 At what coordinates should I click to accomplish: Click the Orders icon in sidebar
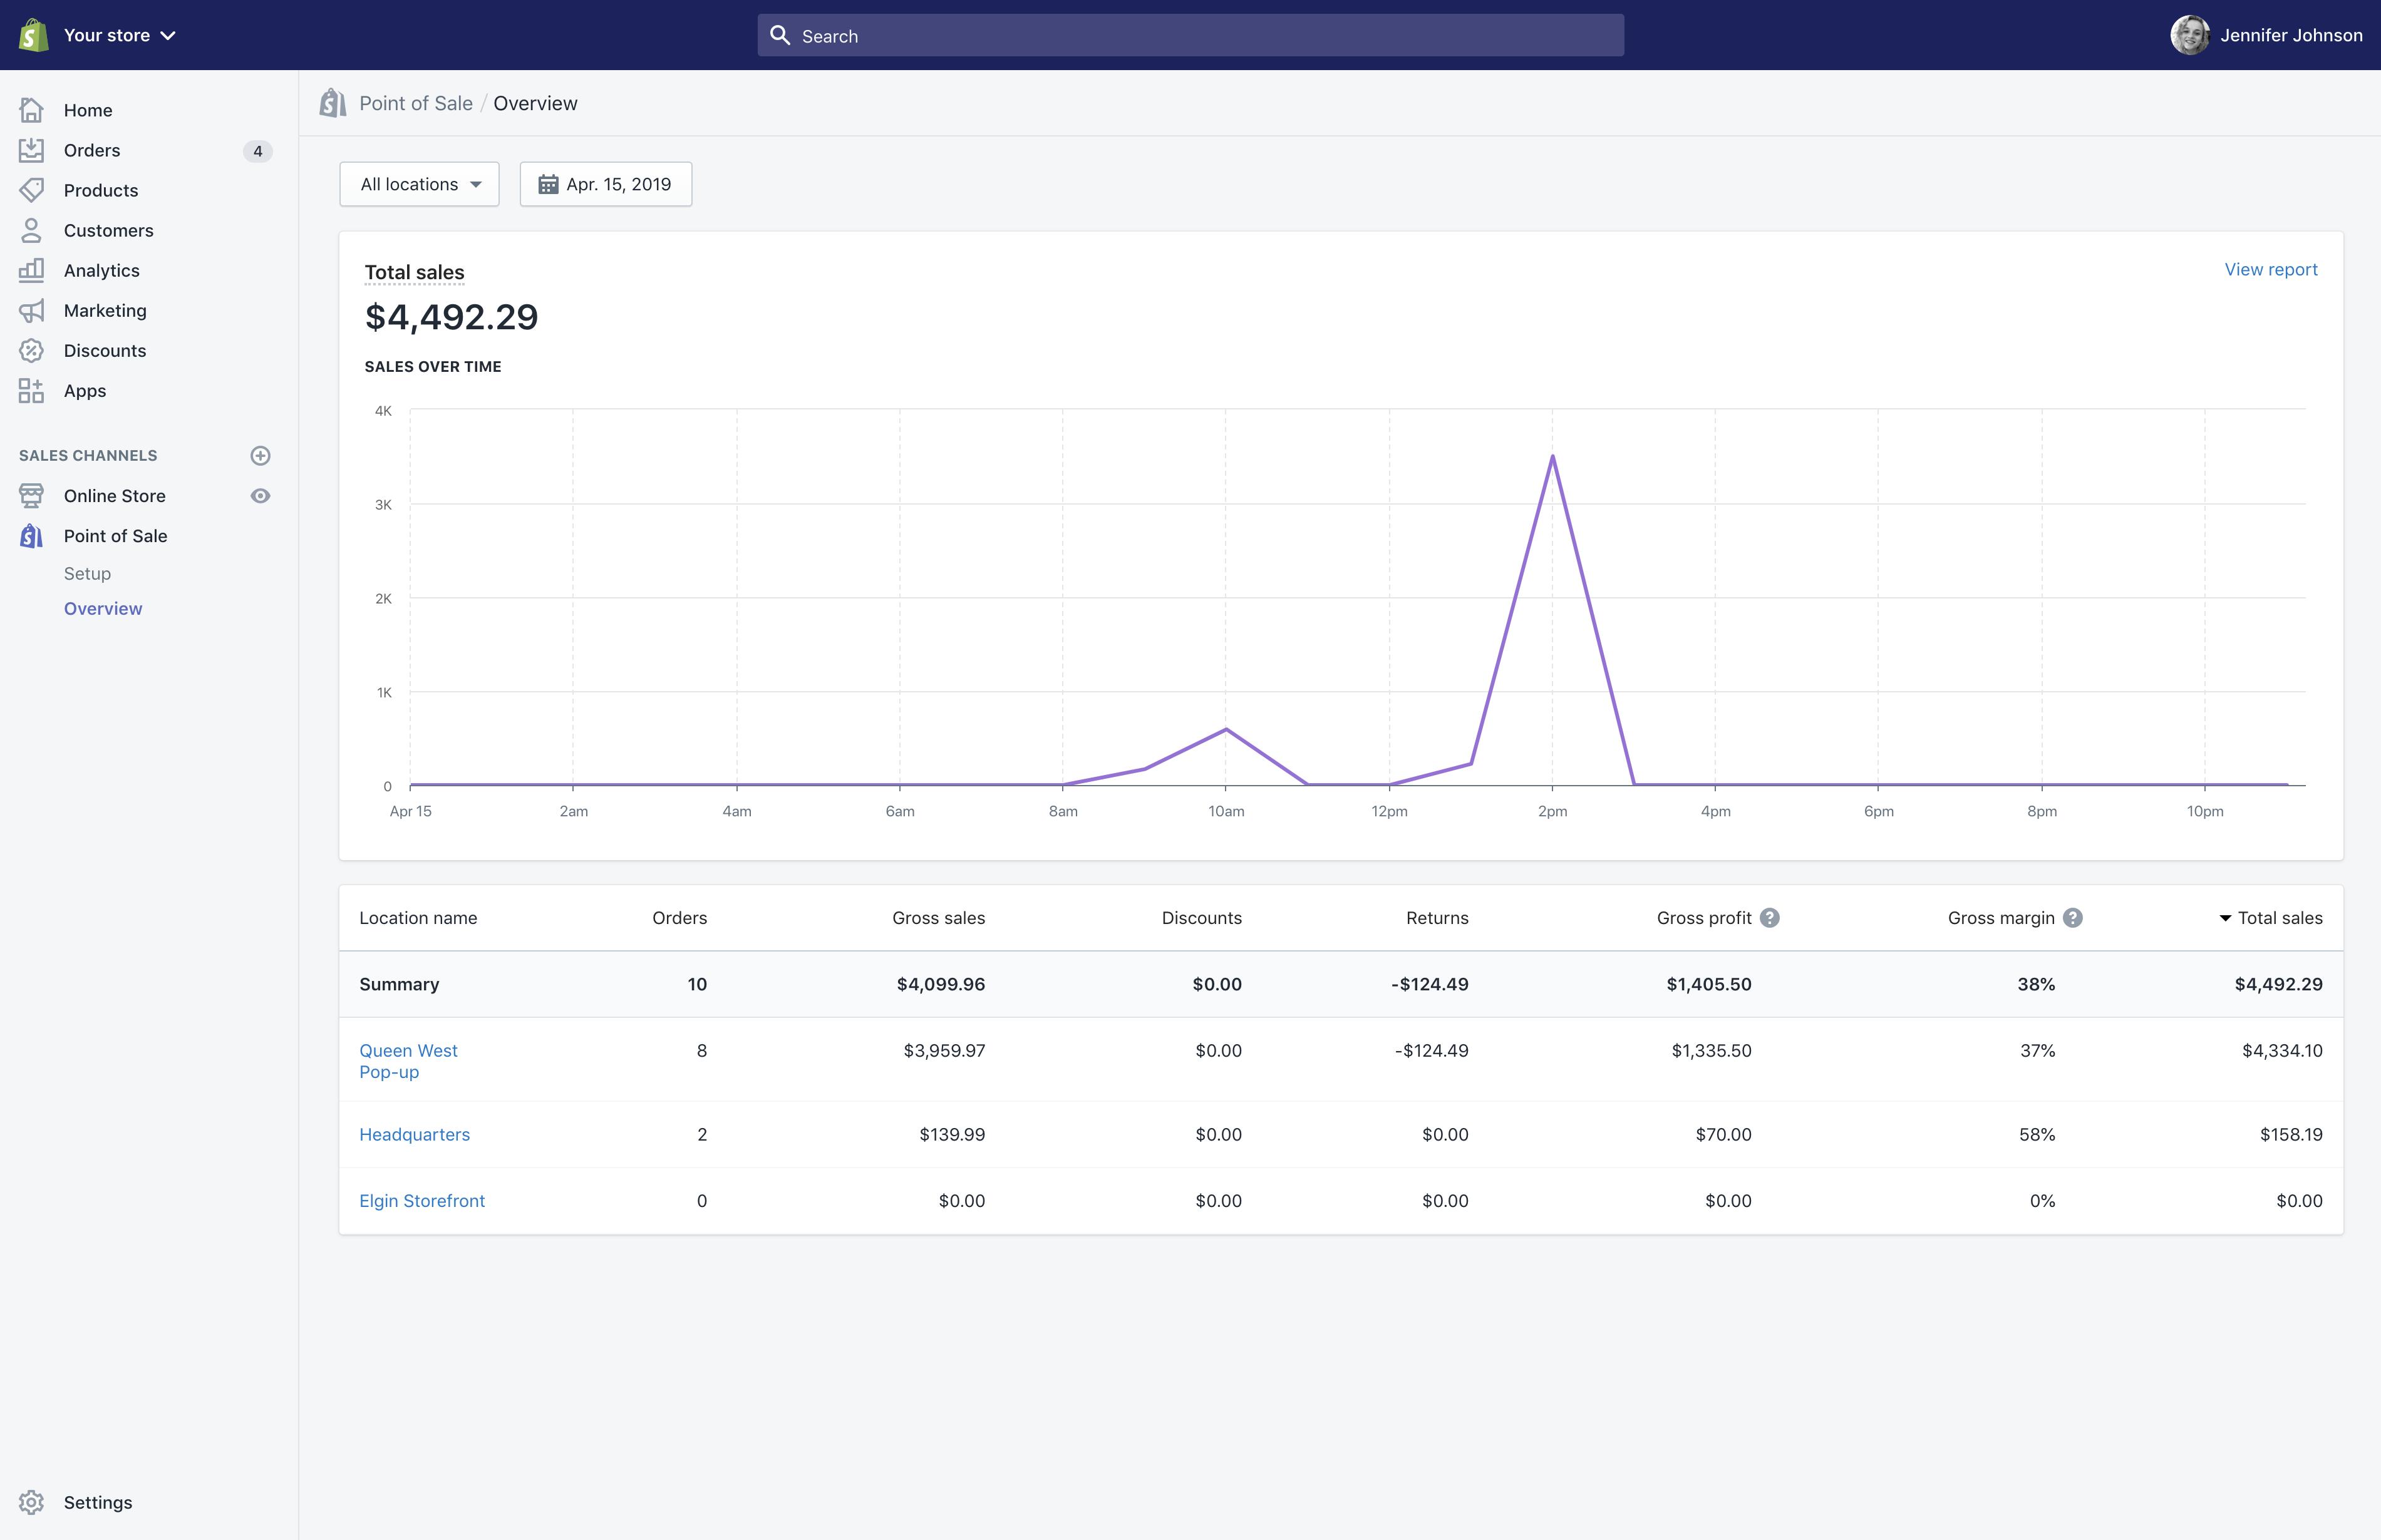(31, 149)
